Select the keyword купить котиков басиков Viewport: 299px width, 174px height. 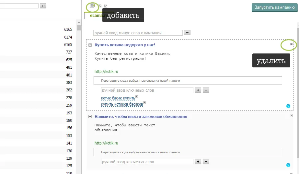pyautogui.click(x=122, y=104)
